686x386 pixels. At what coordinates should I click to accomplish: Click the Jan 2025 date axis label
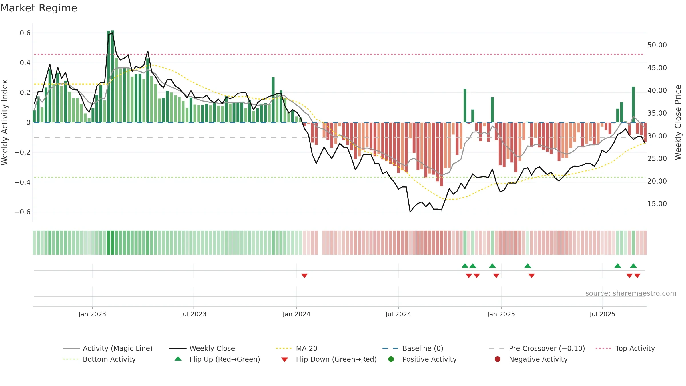pos(501,314)
